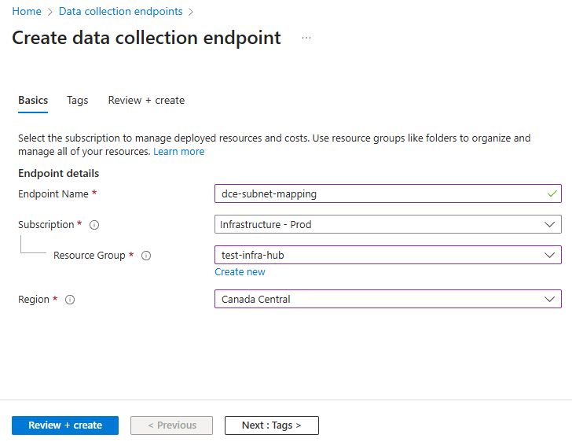Image resolution: width=572 pixels, height=442 pixels.
Task: Click the Resource Group info icon
Action: (x=146, y=256)
